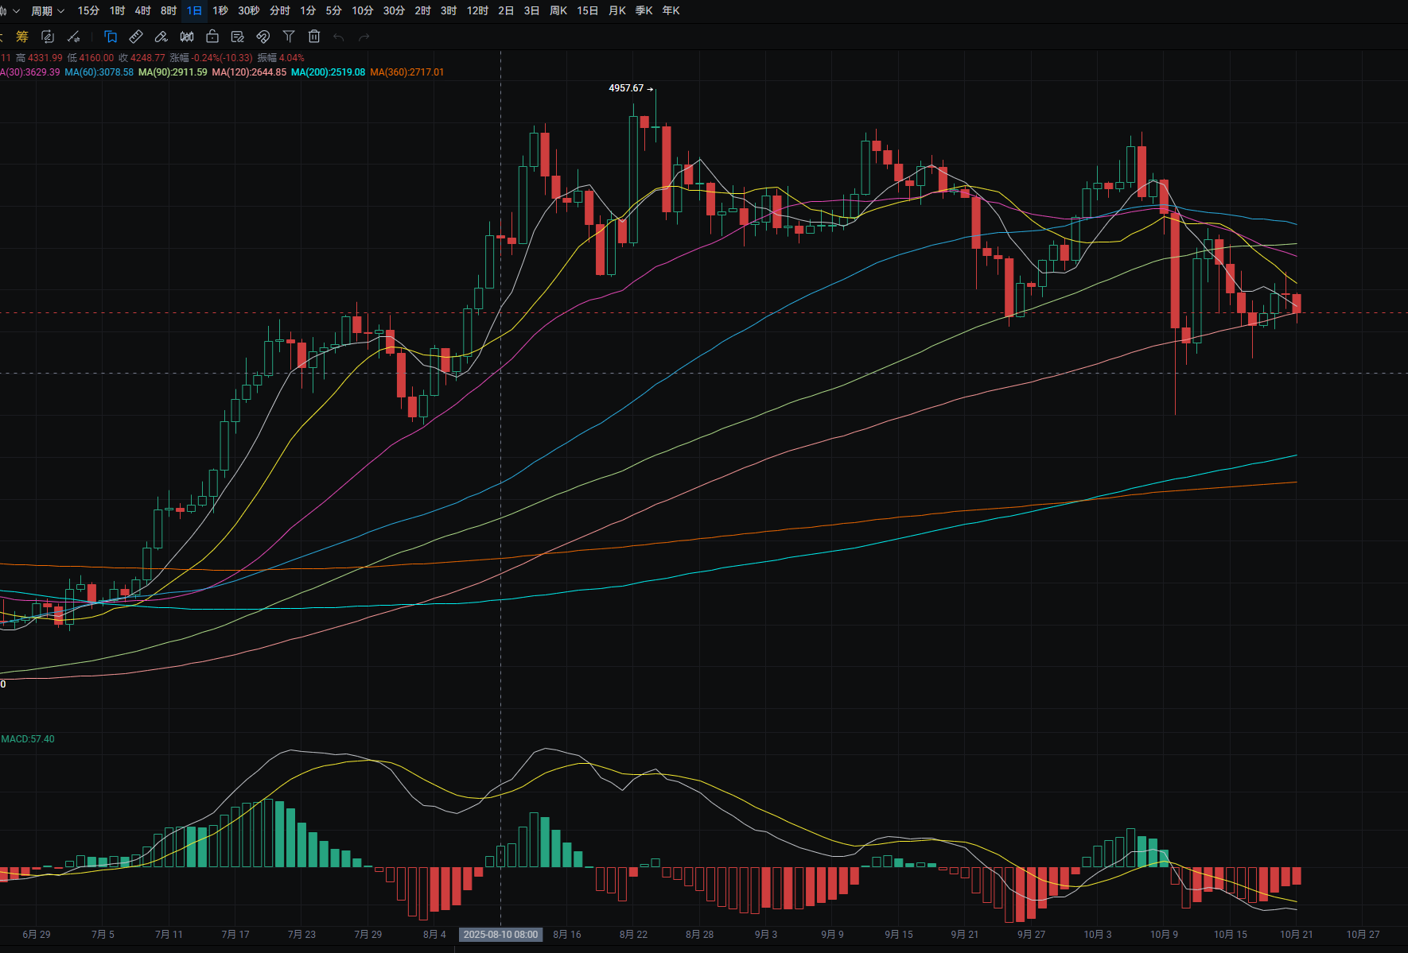Click the MA(200) indicator label
This screenshot has width=1408, height=953.
(328, 72)
